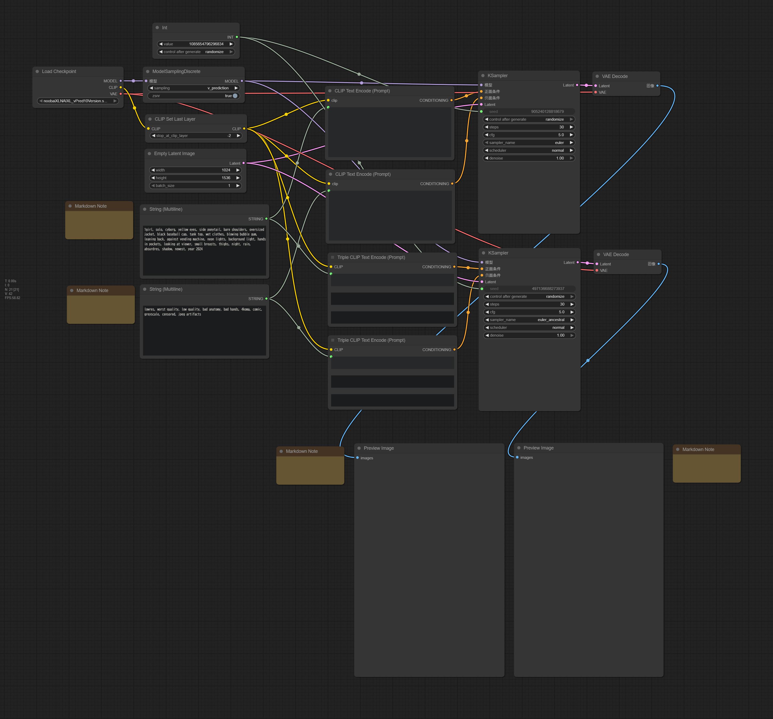Collapse the CLIP Set Last Layer node
Screen dimensions: 773x719
[150, 119]
